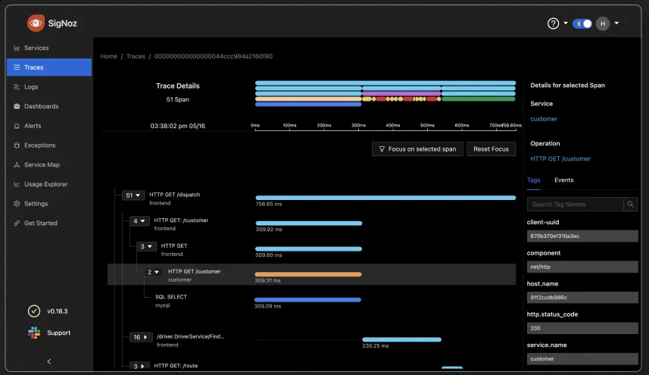Click the blue 309.09 ms mysql span bar
Image resolution: width=649 pixels, height=375 pixels.
tap(307, 300)
